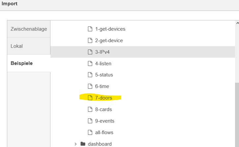Click the file icon next to 2-get-device
Image resolution: width=239 pixels, height=147 pixels.
click(90, 40)
